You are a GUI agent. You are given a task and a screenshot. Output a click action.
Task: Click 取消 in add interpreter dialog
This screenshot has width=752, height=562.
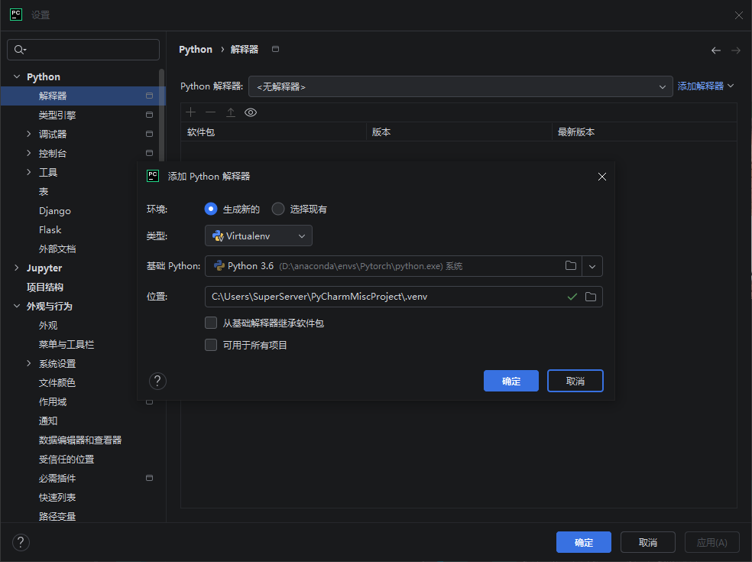(x=575, y=381)
